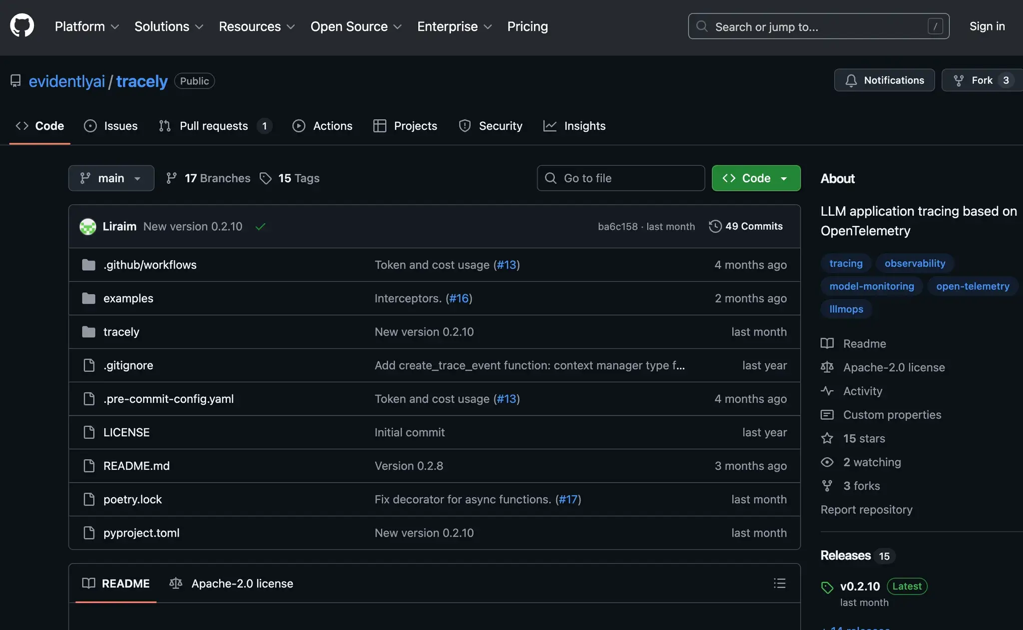This screenshot has width=1023, height=630.
Task: Click the green check status icon
Action: 260,227
